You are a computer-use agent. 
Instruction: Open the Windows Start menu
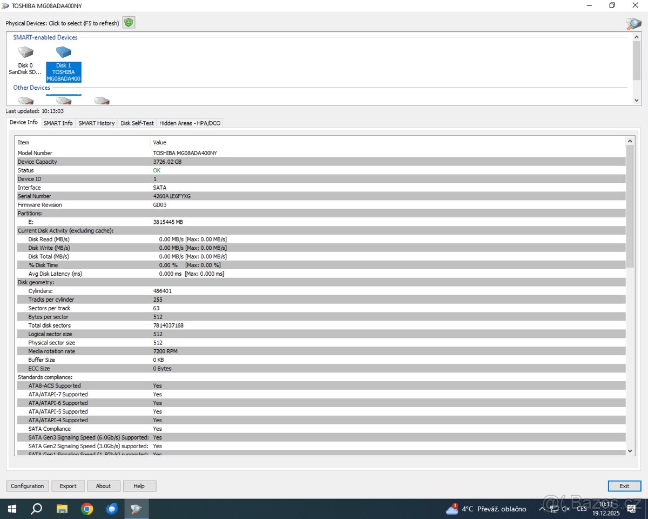(11, 509)
